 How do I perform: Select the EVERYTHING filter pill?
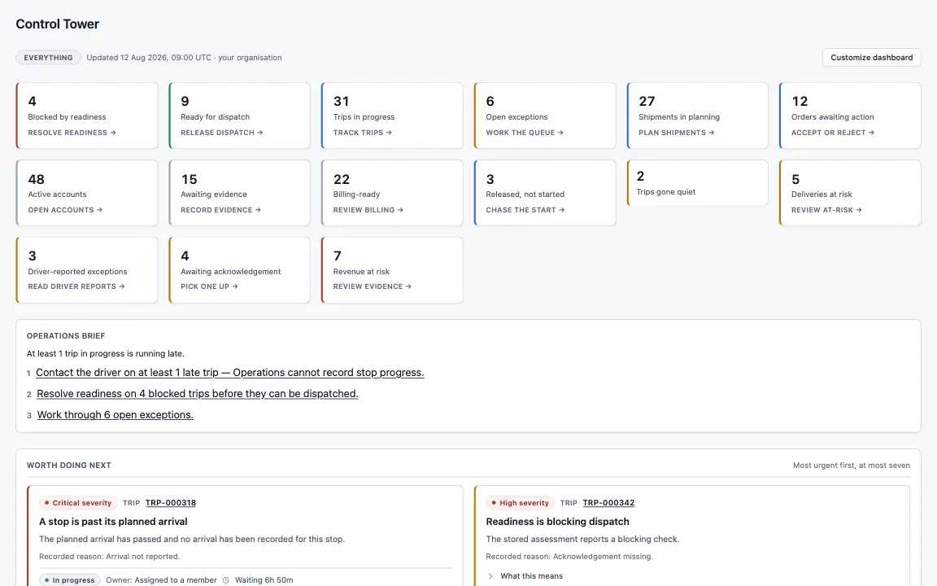coord(49,58)
